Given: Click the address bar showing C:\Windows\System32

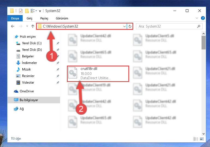Looking at the screenshot, I should 82,26.
